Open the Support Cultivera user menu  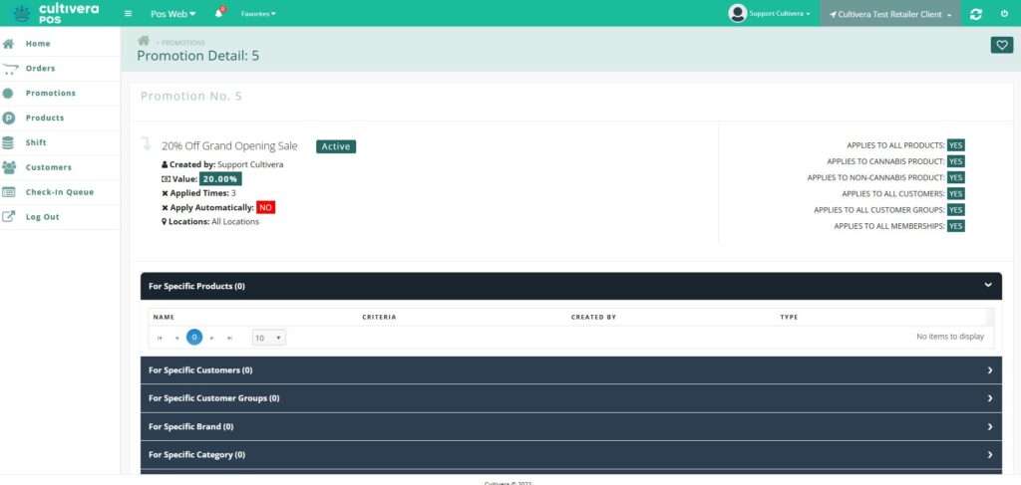[770, 14]
